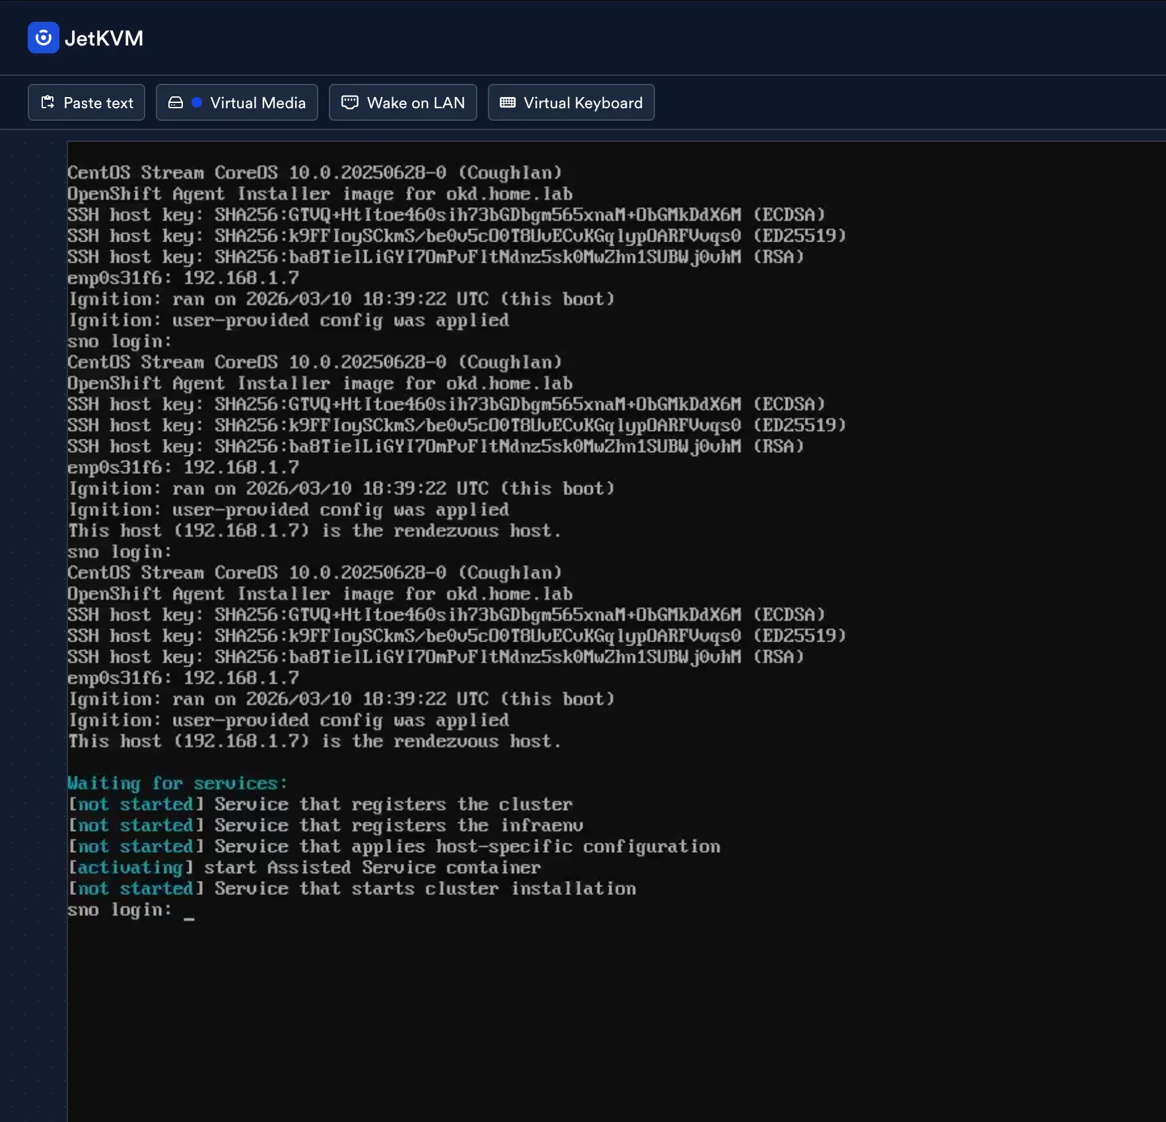
Task: Click the drive icon in Virtual Media
Action: click(176, 102)
